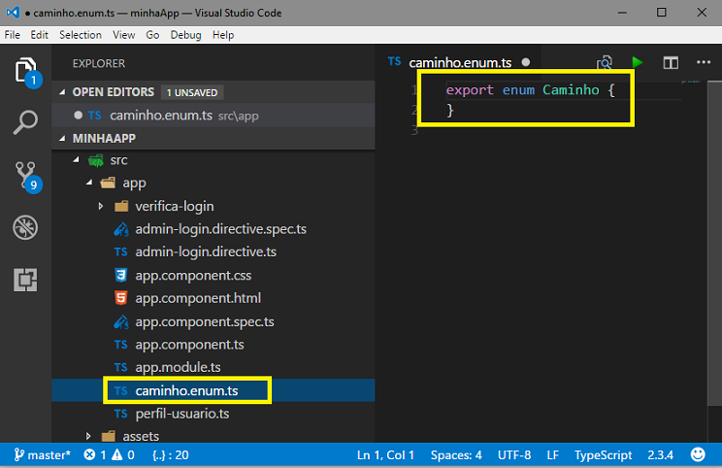
Task: Click the Visual Studio Code logo in title bar
Action: point(13,13)
